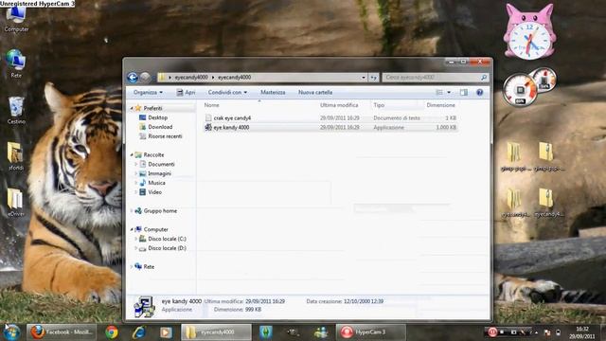Viewport: 606px width, 341px height.
Task: Click the first eyecandy4000 breadcrumb segment
Action: (x=191, y=78)
